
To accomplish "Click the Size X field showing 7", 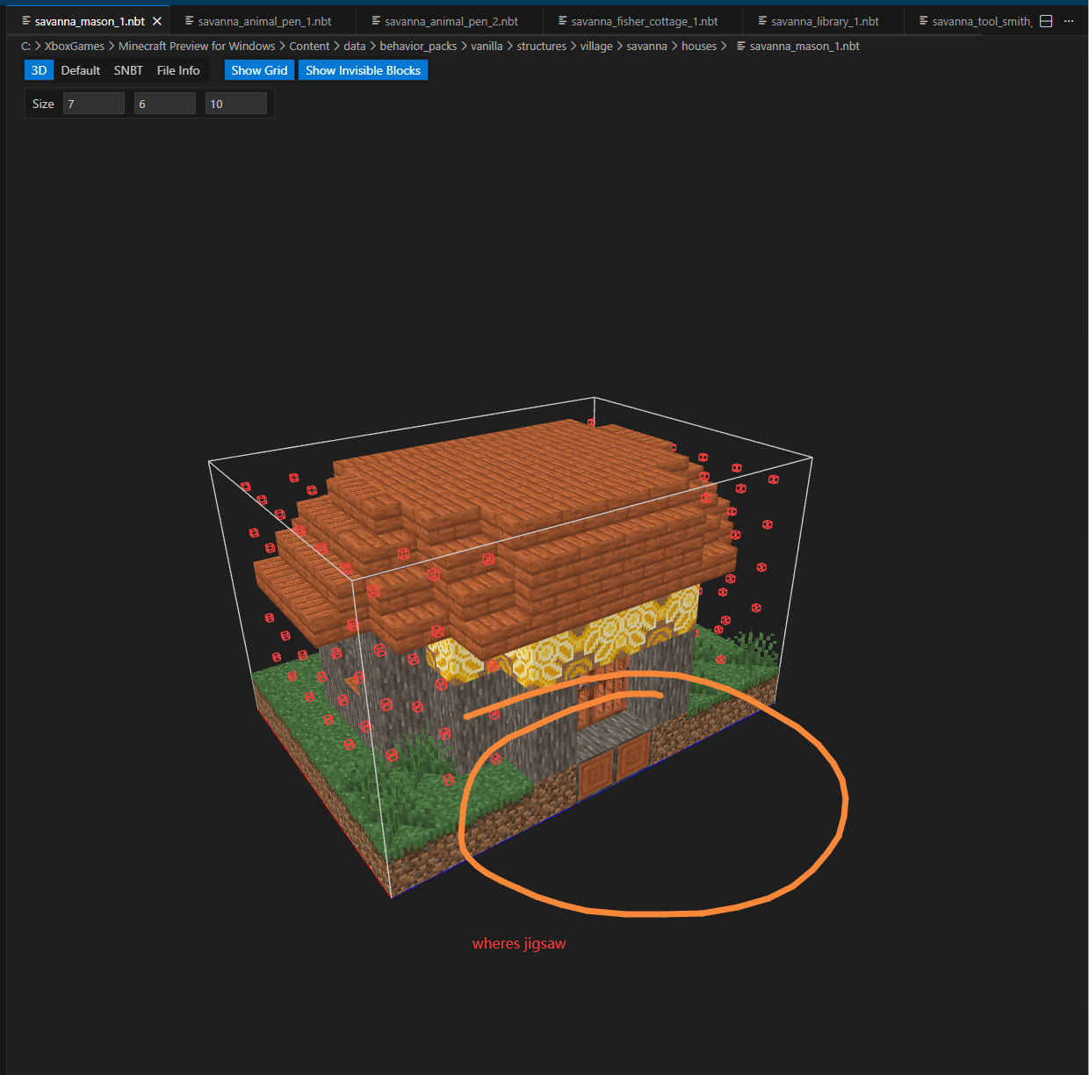I will coord(94,104).
